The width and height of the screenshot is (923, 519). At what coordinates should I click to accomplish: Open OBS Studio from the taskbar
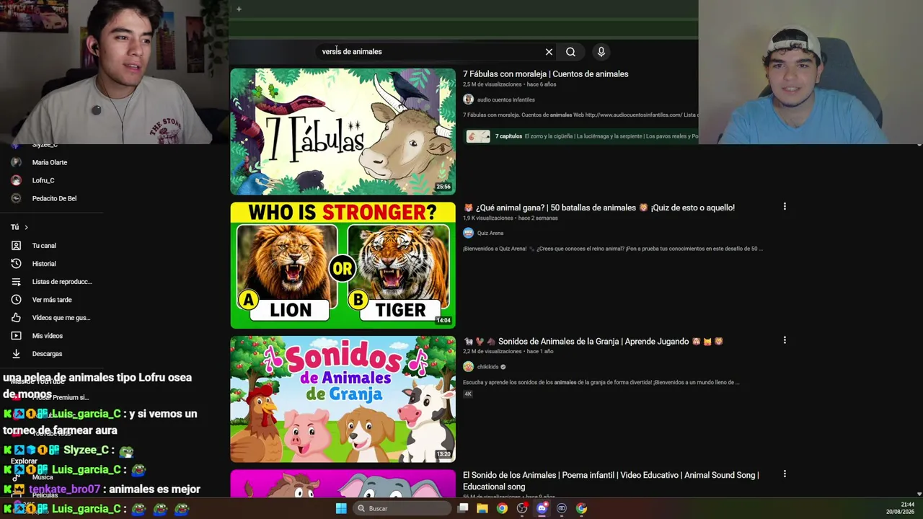click(x=522, y=508)
